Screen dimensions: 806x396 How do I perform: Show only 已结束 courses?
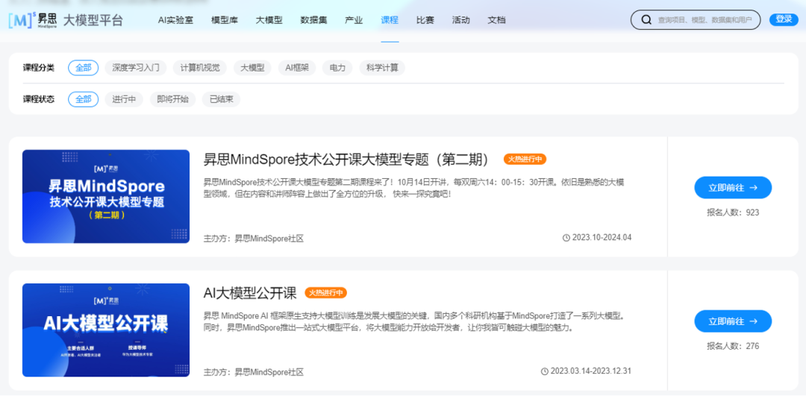tap(221, 99)
